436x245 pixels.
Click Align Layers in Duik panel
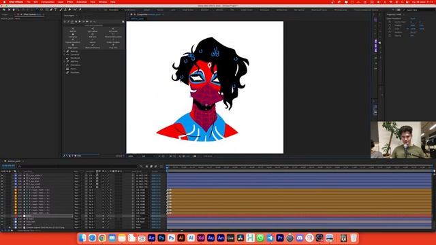pyautogui.click(x=73, y=46)
